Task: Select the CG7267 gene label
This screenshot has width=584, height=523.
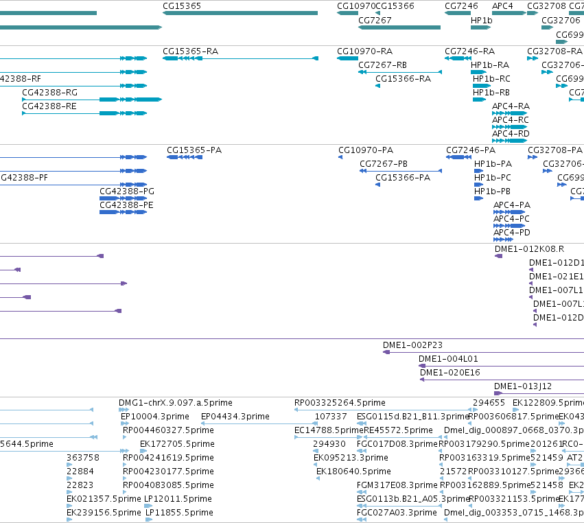Action: point(375,21)
